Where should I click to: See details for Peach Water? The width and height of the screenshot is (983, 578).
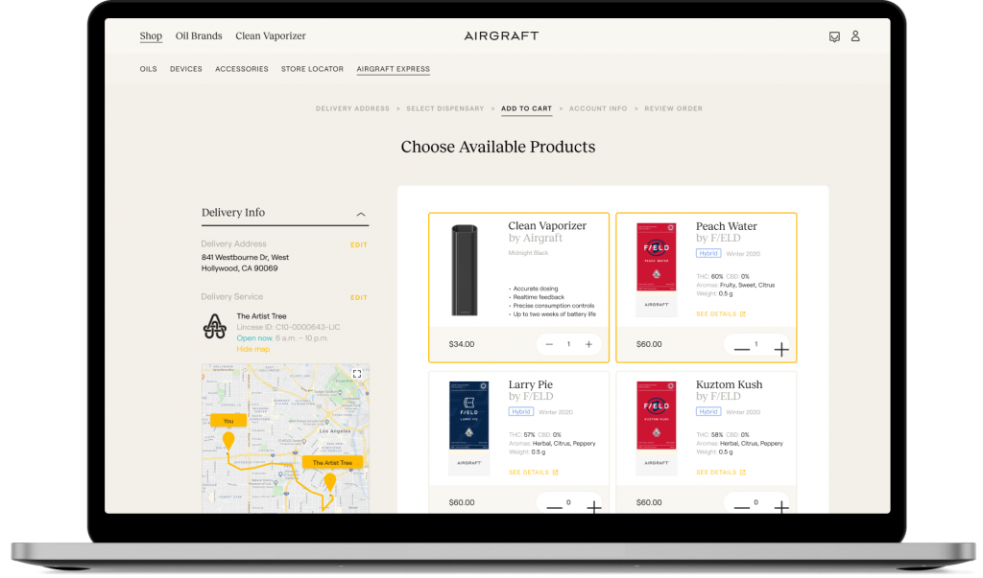(720, 313)
